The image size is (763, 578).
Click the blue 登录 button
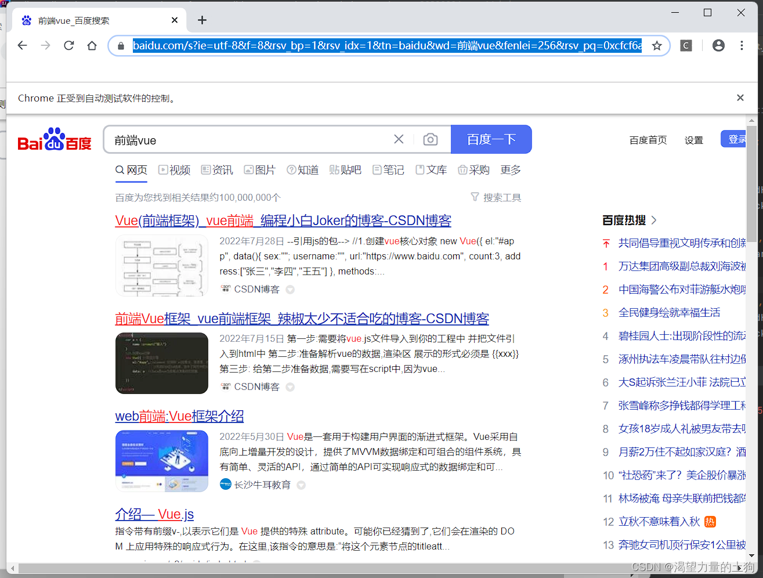click(x=733, y=139)
